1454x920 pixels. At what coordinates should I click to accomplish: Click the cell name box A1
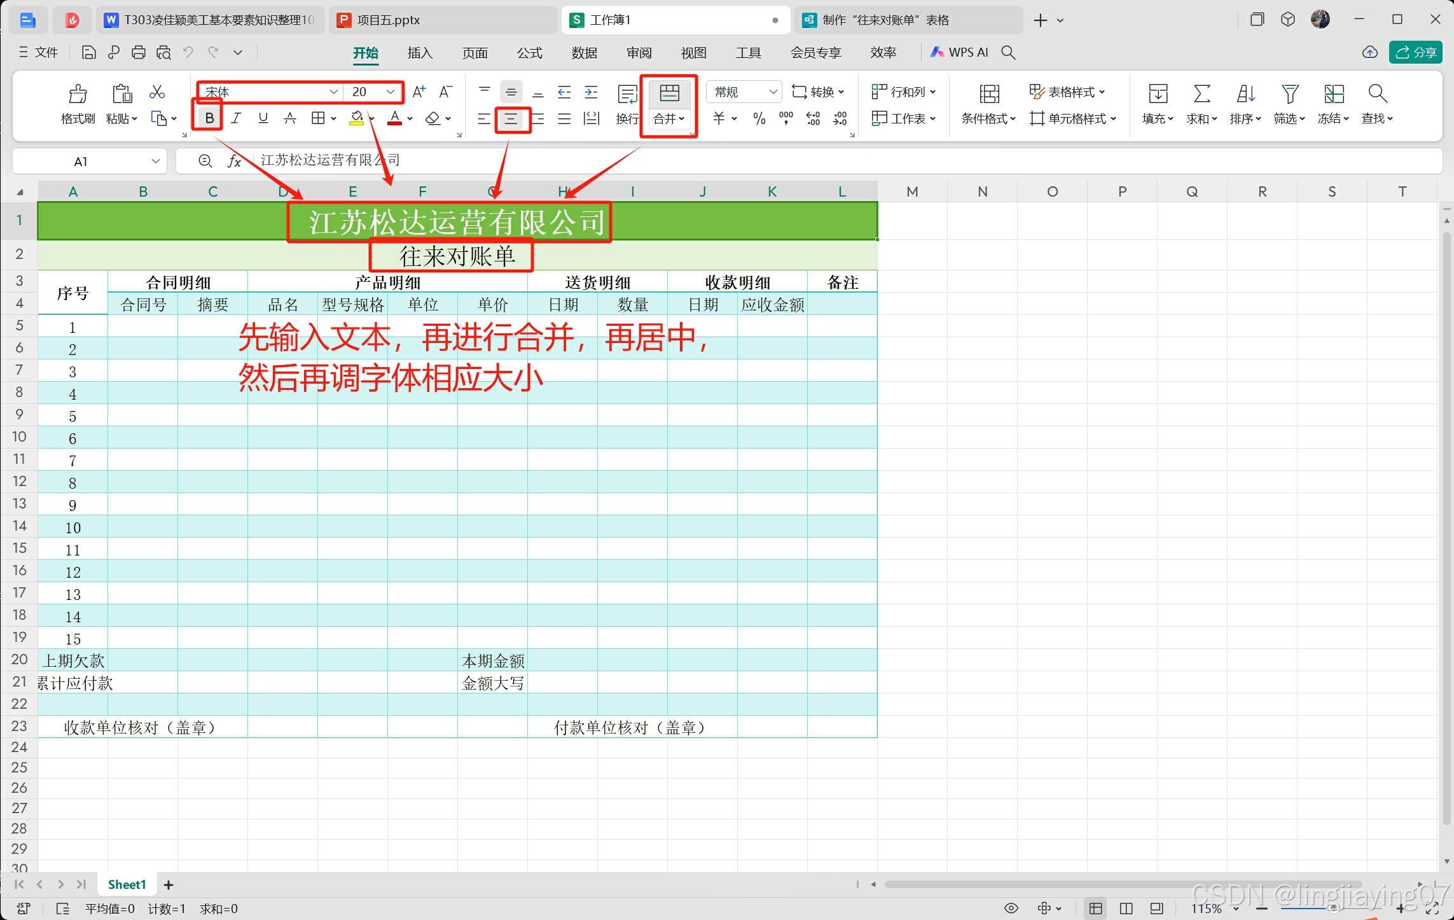tap(81, 162)
